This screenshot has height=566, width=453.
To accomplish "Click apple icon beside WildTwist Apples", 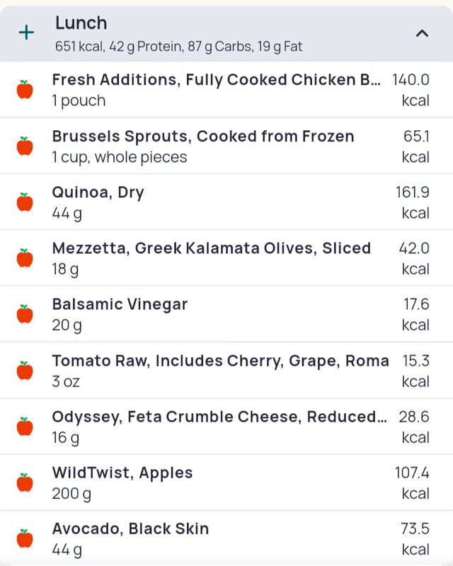I will (25, 483).
